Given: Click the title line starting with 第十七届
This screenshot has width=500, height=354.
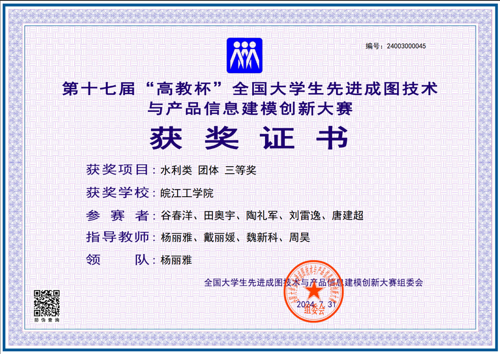Looking at the screenshot, I should (x=250, y=89).
